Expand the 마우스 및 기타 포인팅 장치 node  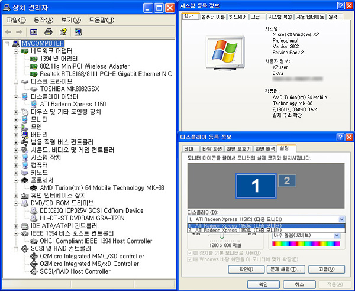click(16, 112)
